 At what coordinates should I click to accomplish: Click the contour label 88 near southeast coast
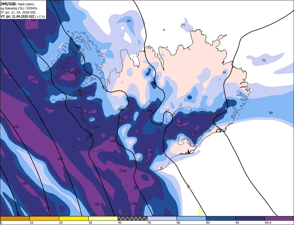point(214,124)
